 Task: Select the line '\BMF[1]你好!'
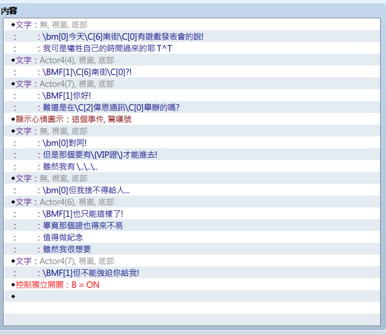pos(192,95)
